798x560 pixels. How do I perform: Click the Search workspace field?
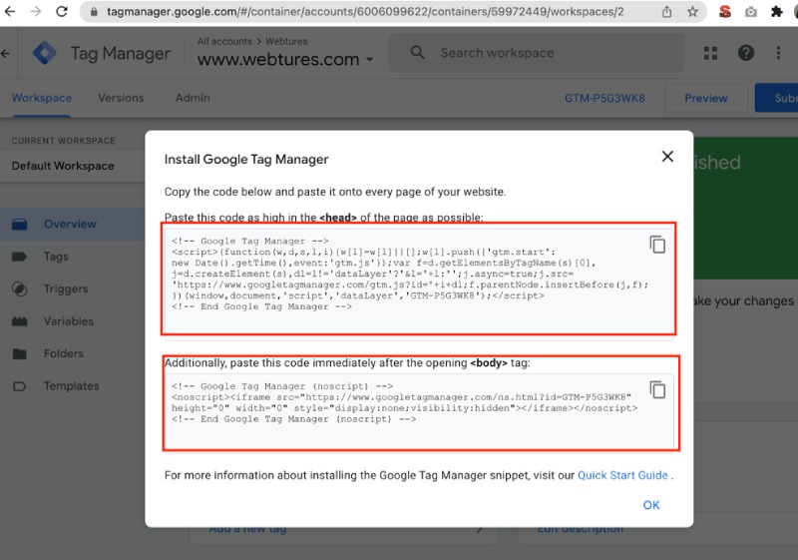tap(539, 53)
